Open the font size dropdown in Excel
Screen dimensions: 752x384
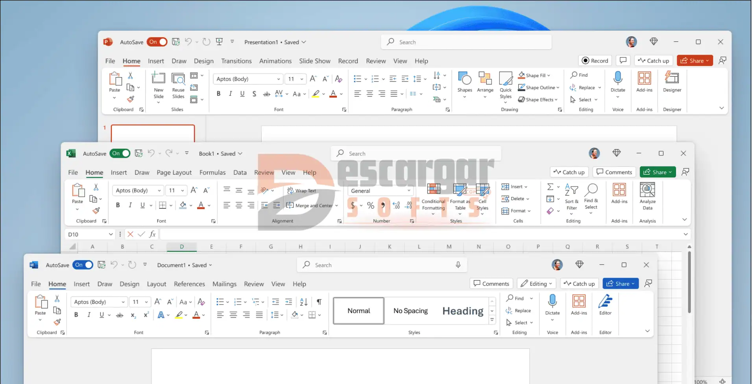point(183,190)
